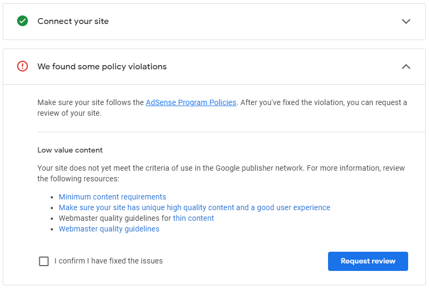Viewport: 429px width, 288px height.
Task: Open the AdSense Program Policies link
Action: pyautogui.click(x=191, y=102)
